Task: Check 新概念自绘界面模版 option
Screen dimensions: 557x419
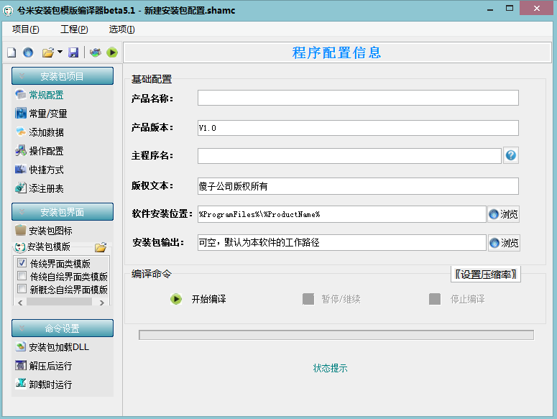Action: click(22, 290)
